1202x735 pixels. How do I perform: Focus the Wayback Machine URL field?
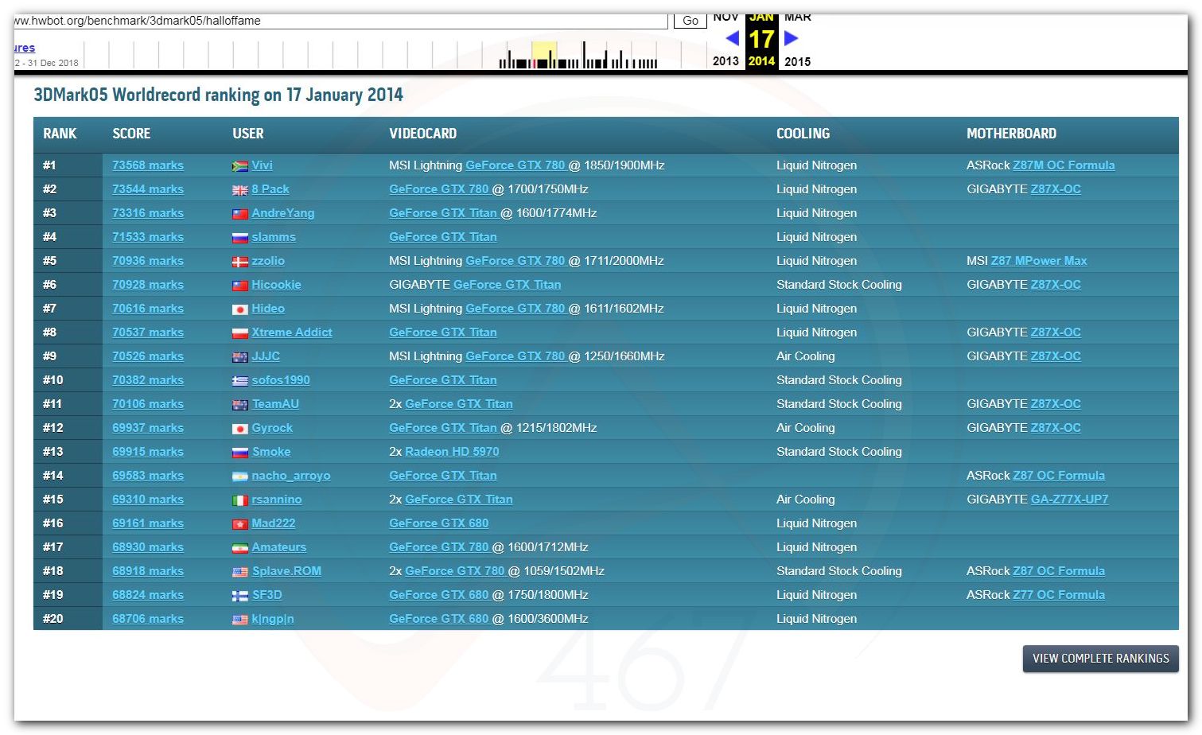click(x=340, y=21)
